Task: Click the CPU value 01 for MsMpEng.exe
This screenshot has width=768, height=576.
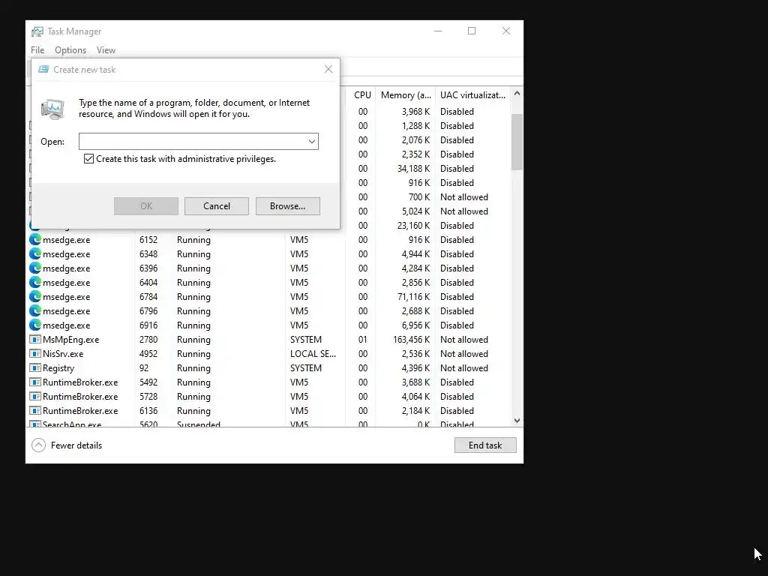Action: pos(362,340)
